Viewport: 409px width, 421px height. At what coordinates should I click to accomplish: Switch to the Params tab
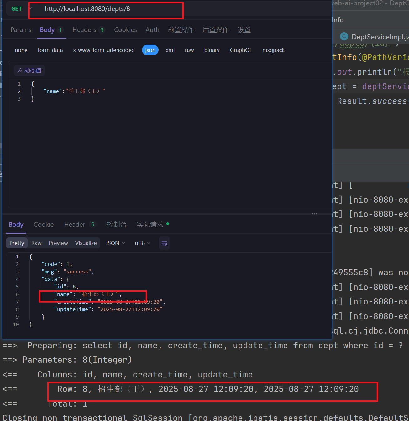tap(21, 30)
